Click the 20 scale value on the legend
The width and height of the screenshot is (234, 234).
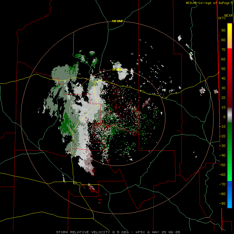click(x=223, y=98)
